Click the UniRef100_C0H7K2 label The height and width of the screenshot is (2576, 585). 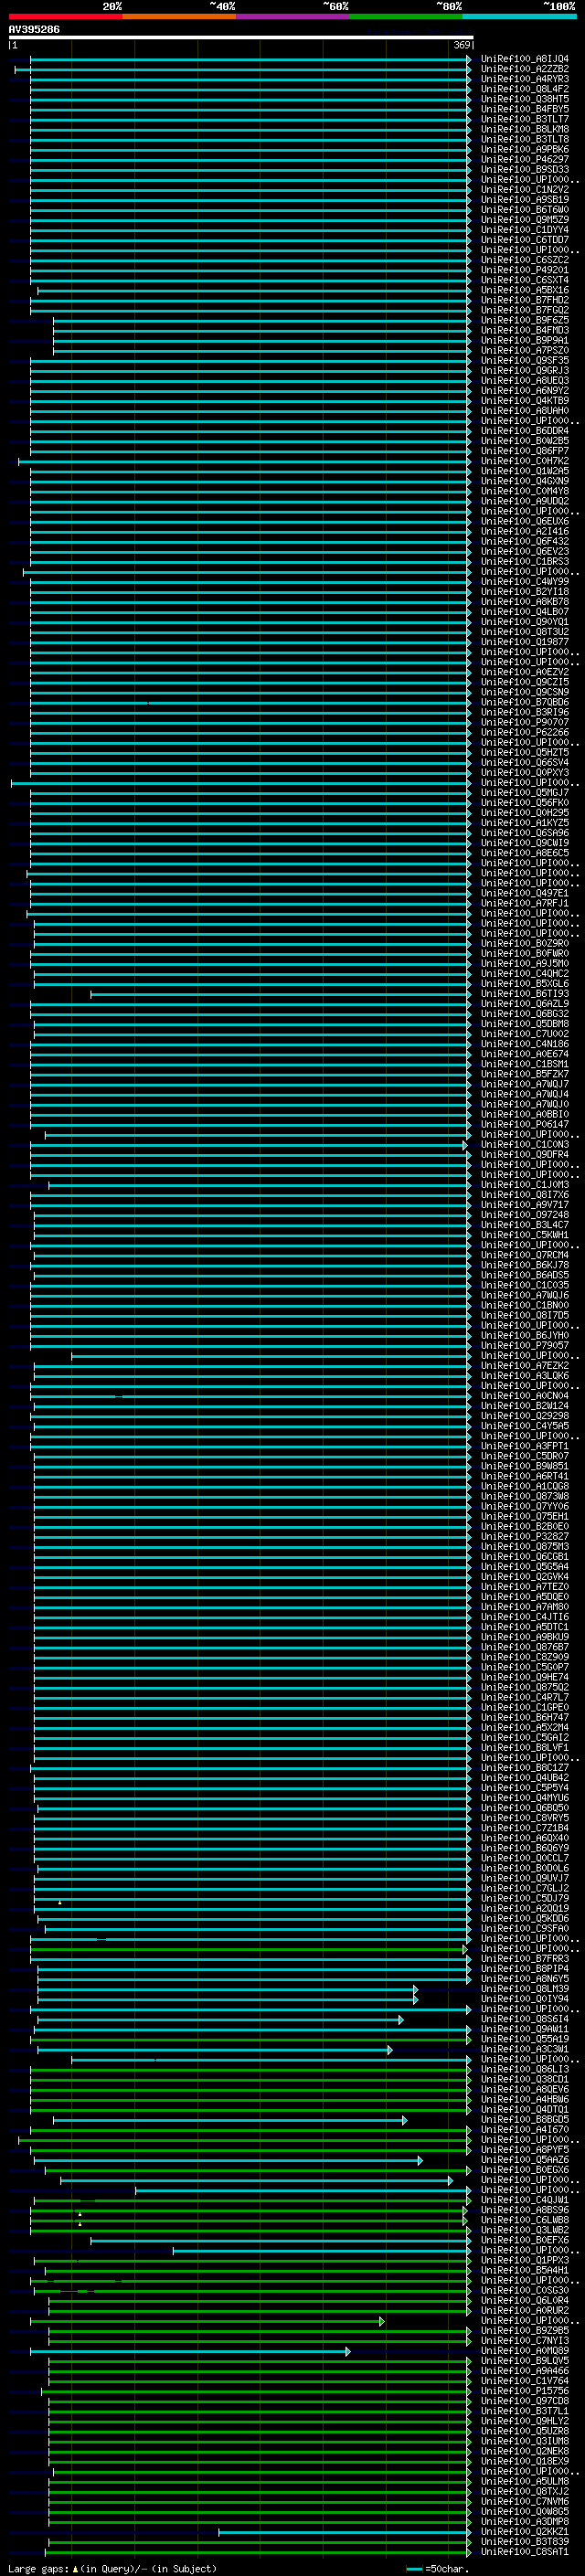525,461
